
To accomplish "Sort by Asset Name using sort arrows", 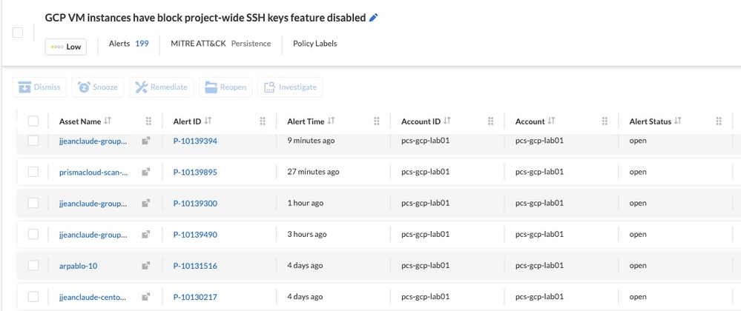I will click(x=108, y=121).
